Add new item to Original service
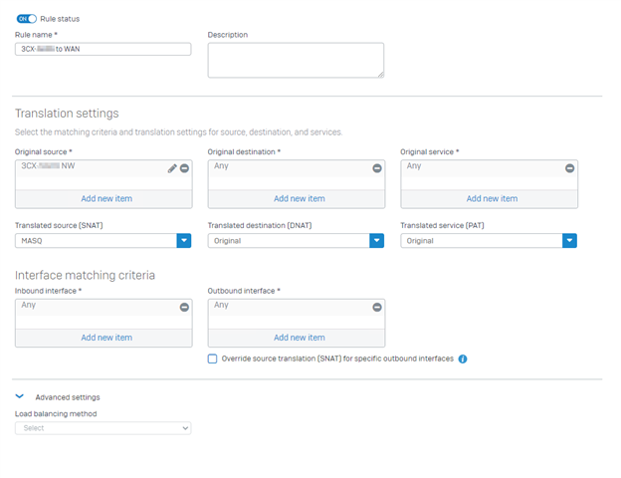This screenshot has height=478, width=621. click(492, 198)
